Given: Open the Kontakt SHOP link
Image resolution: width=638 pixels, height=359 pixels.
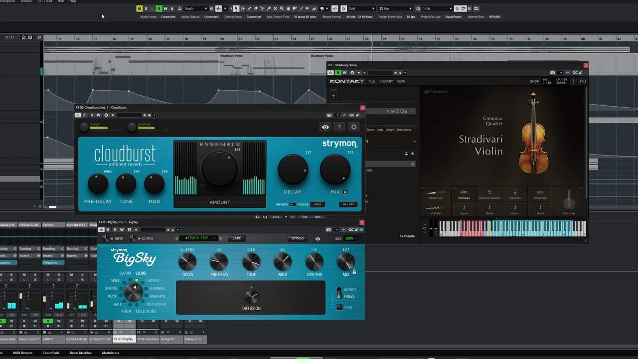Looking at the screenshot, I should coord(534,81).
